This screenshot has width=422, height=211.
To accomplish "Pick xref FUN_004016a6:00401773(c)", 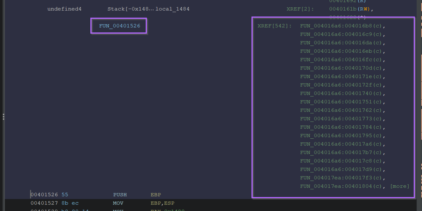I will tap(342, 119).
